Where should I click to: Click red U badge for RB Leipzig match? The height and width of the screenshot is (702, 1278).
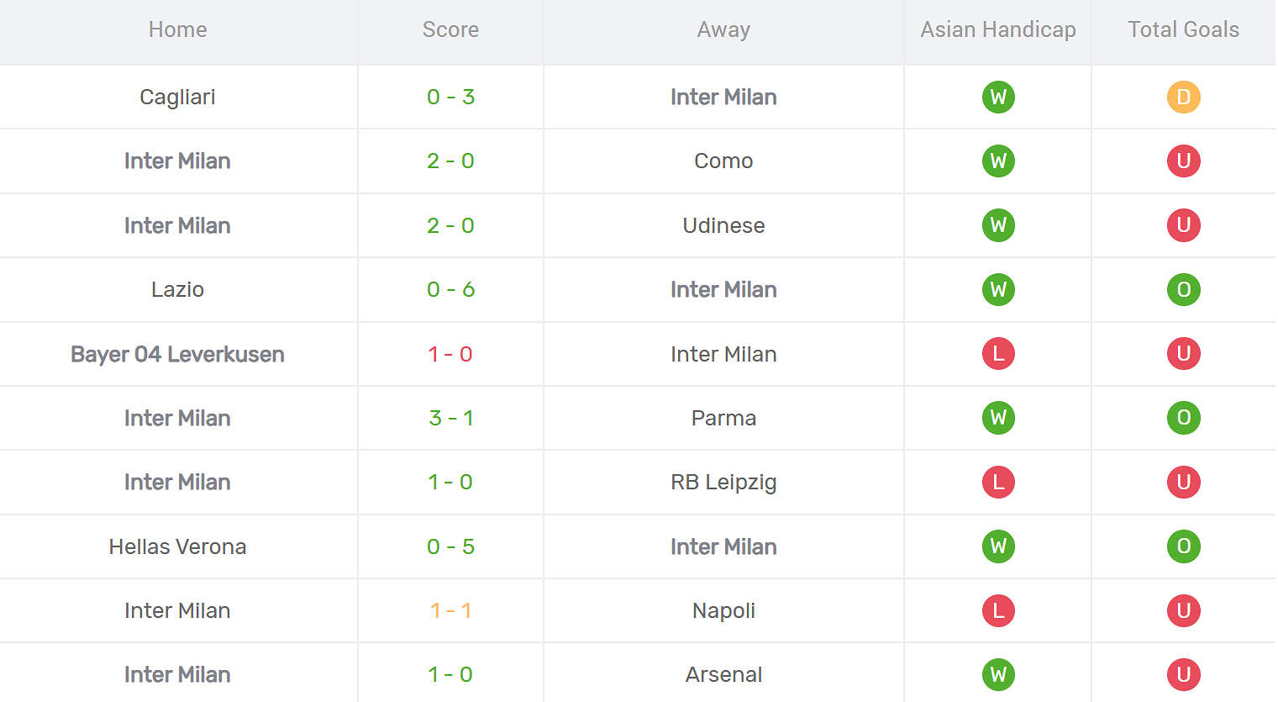1183,482
